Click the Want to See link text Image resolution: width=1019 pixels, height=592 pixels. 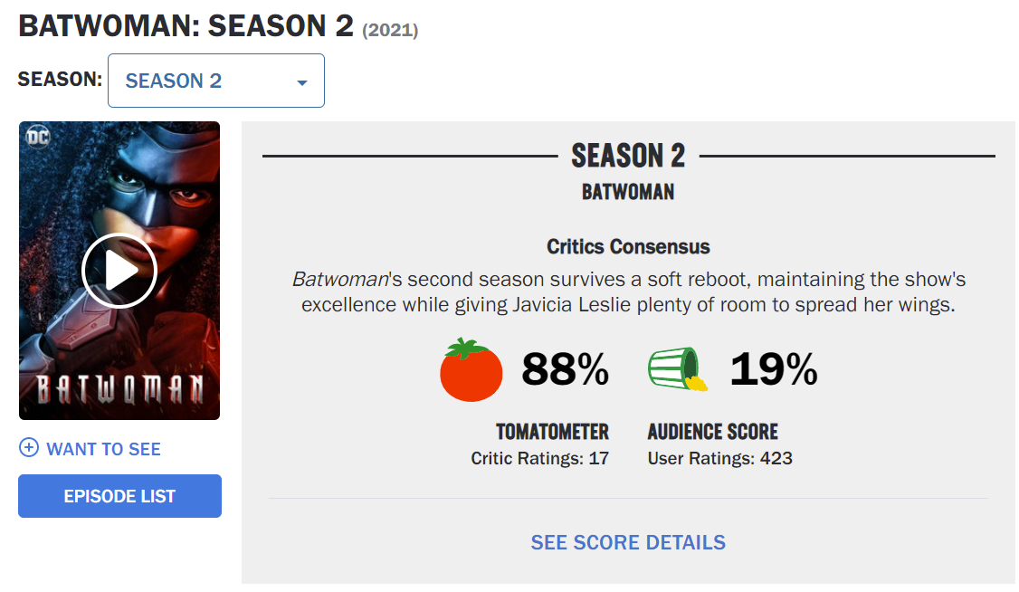tap(103, 449)
